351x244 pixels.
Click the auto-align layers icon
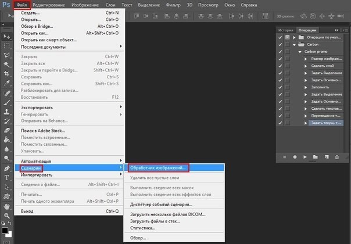265,16
